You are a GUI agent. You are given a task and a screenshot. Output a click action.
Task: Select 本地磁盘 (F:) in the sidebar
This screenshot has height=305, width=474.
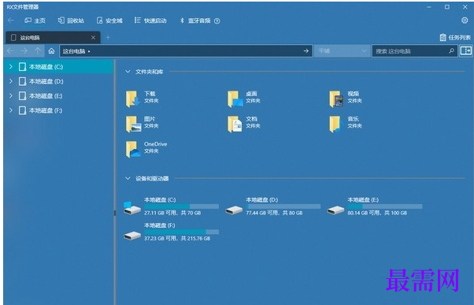click(x=59, y=110)
